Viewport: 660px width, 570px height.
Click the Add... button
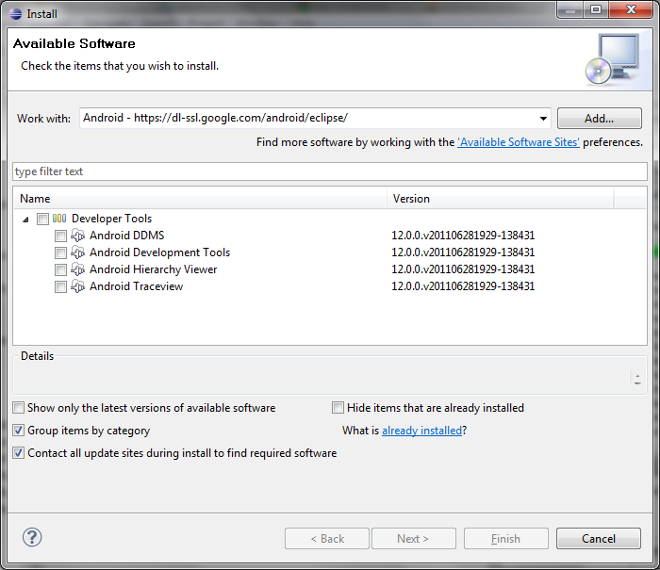(x=599, y=118)
